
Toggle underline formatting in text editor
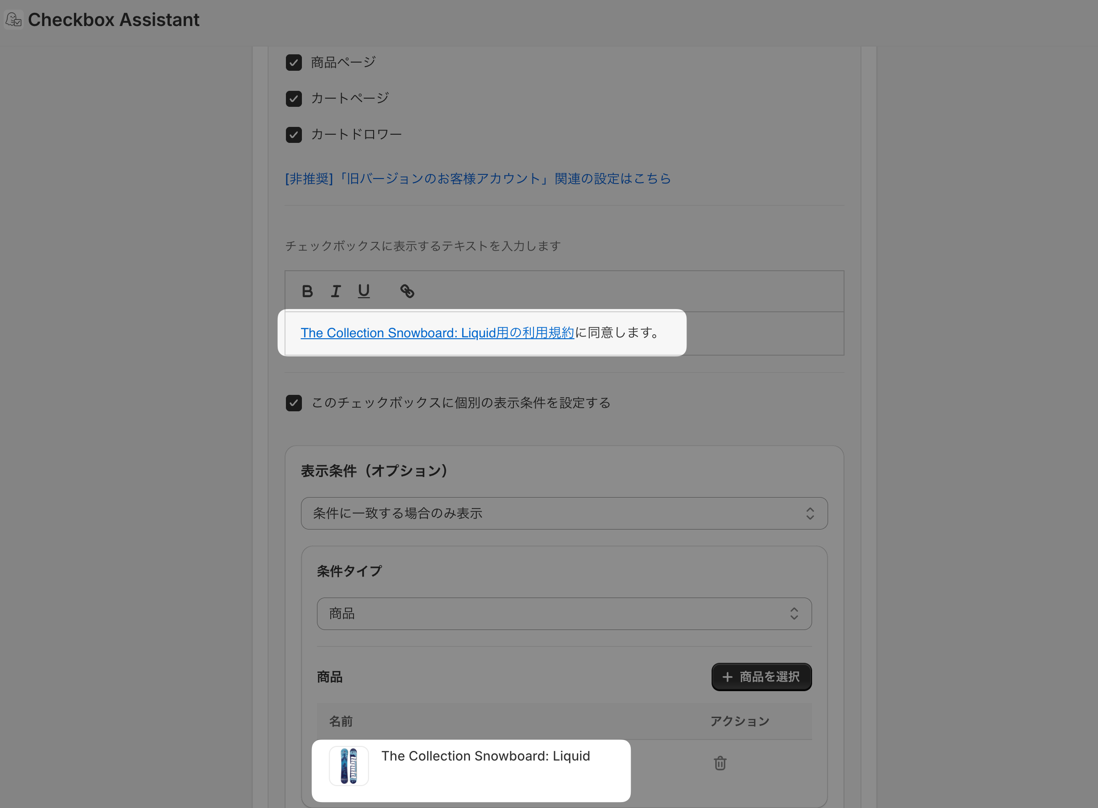(364, 292)
